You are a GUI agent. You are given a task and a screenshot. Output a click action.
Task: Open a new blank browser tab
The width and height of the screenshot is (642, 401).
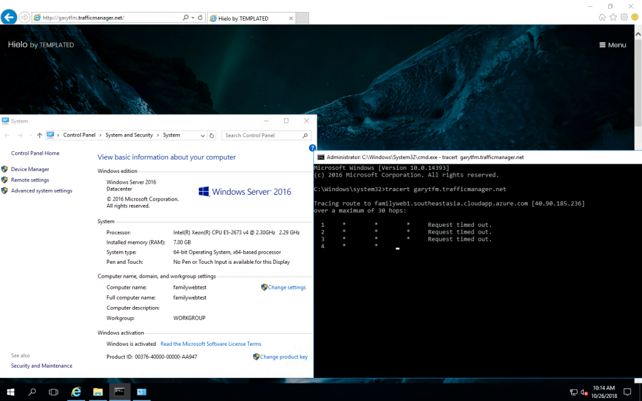[x=302, y=18]
